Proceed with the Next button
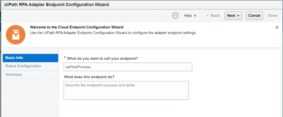 [233, 16]
